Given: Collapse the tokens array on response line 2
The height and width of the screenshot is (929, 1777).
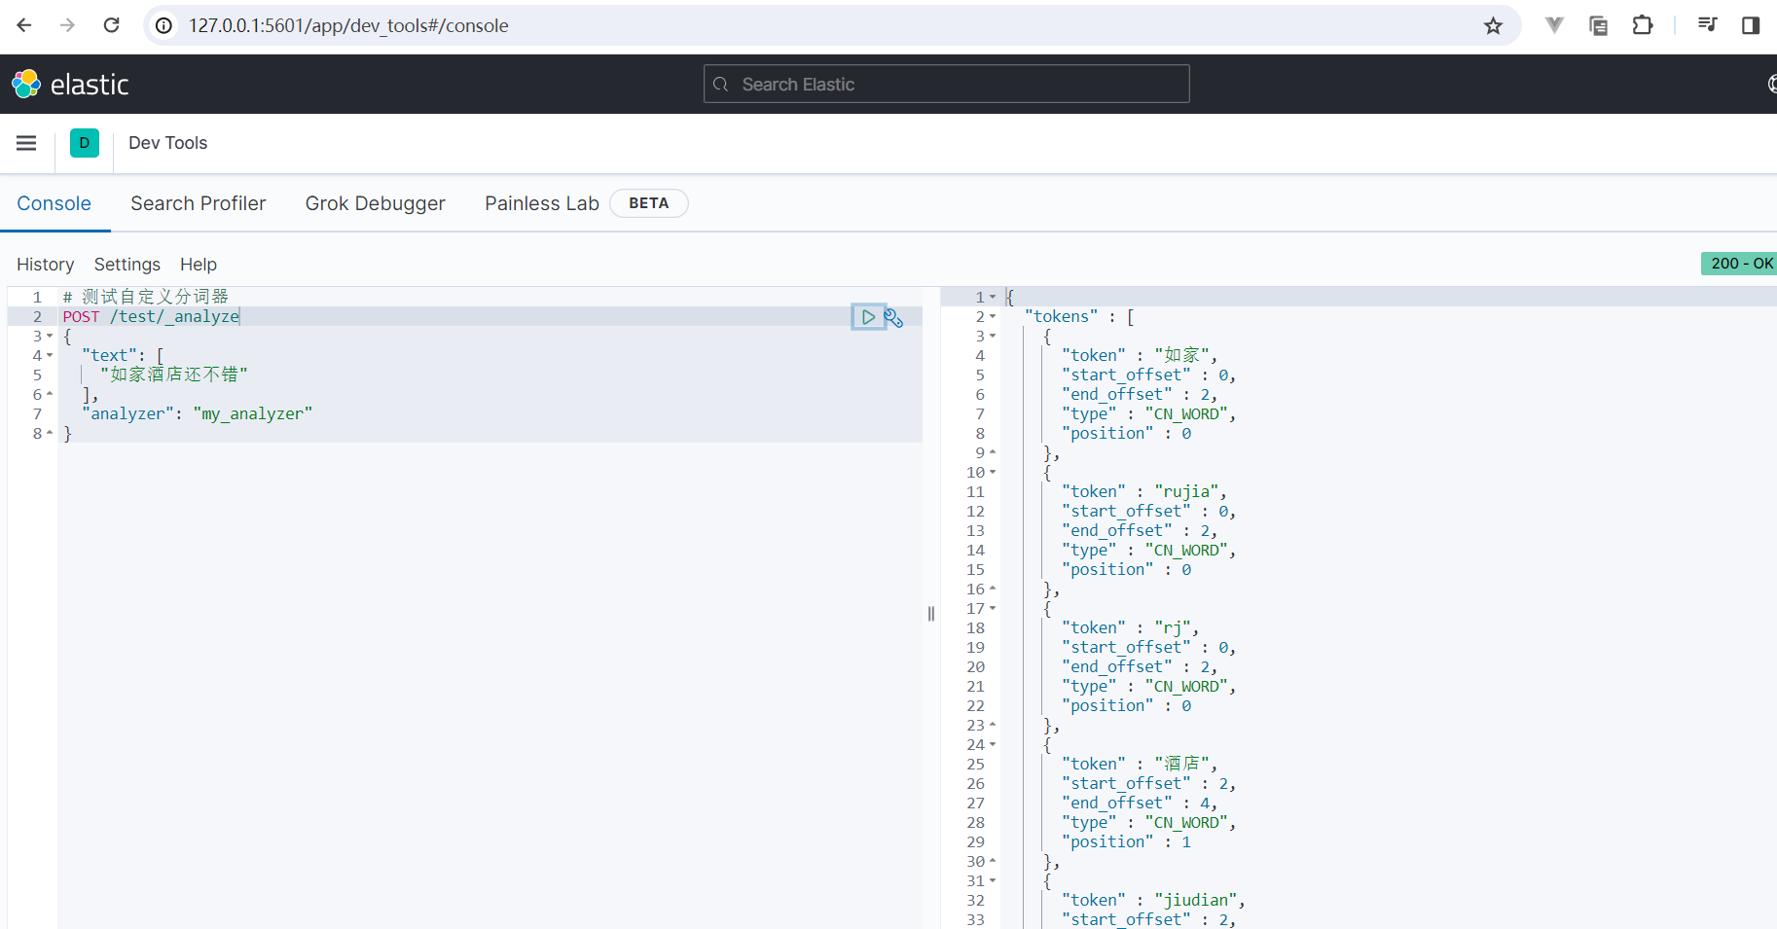Looking at the screenshot, I should pos(993,316).
